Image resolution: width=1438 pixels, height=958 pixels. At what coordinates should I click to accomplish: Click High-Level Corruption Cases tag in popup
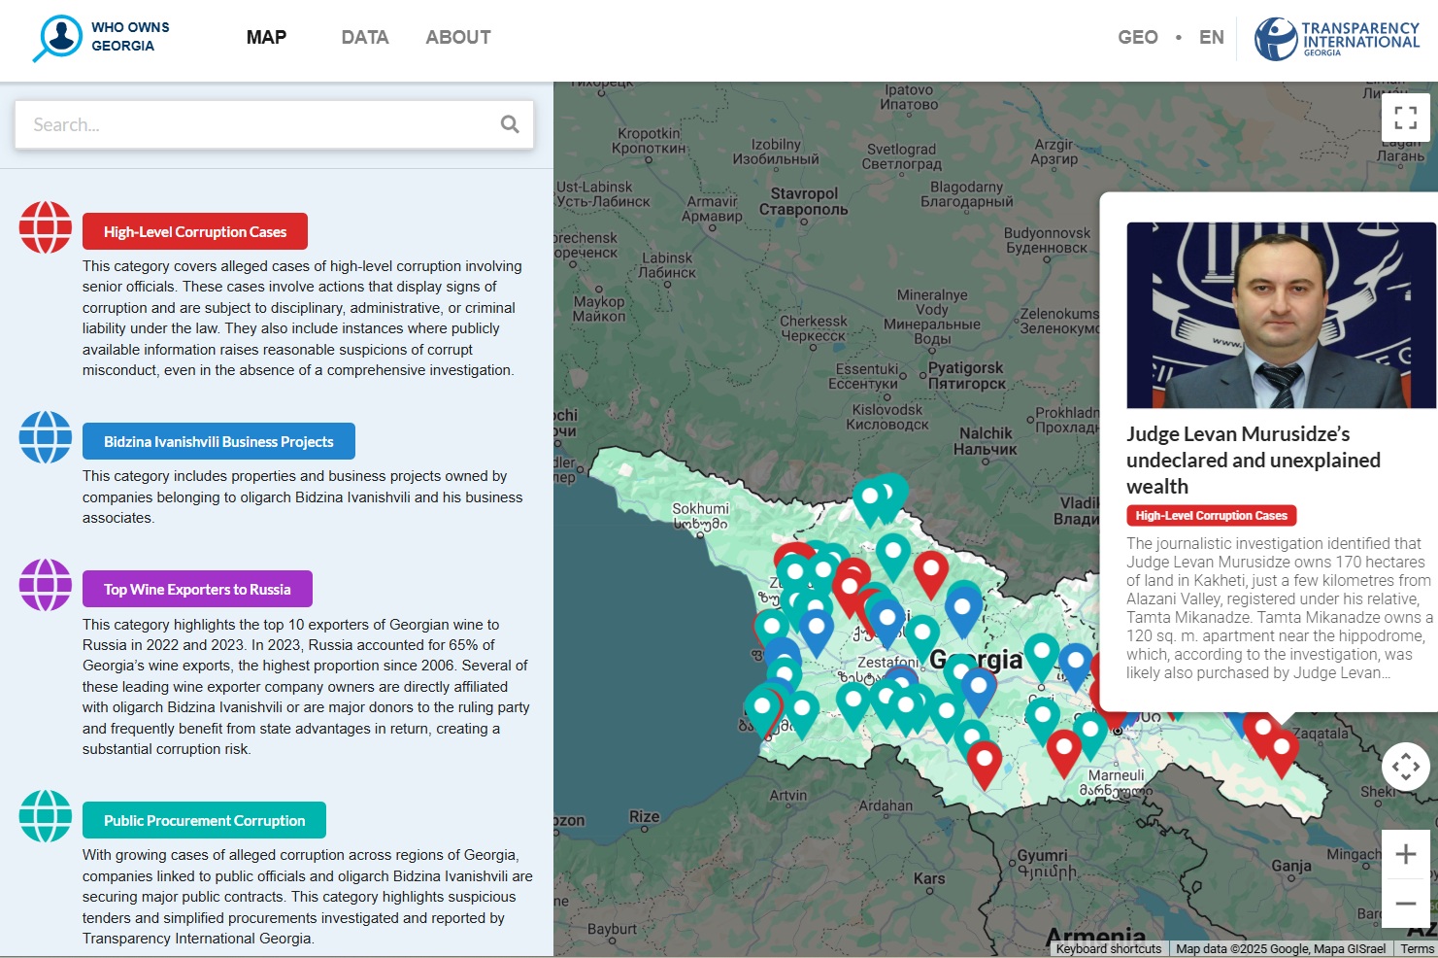[1211, 516]
